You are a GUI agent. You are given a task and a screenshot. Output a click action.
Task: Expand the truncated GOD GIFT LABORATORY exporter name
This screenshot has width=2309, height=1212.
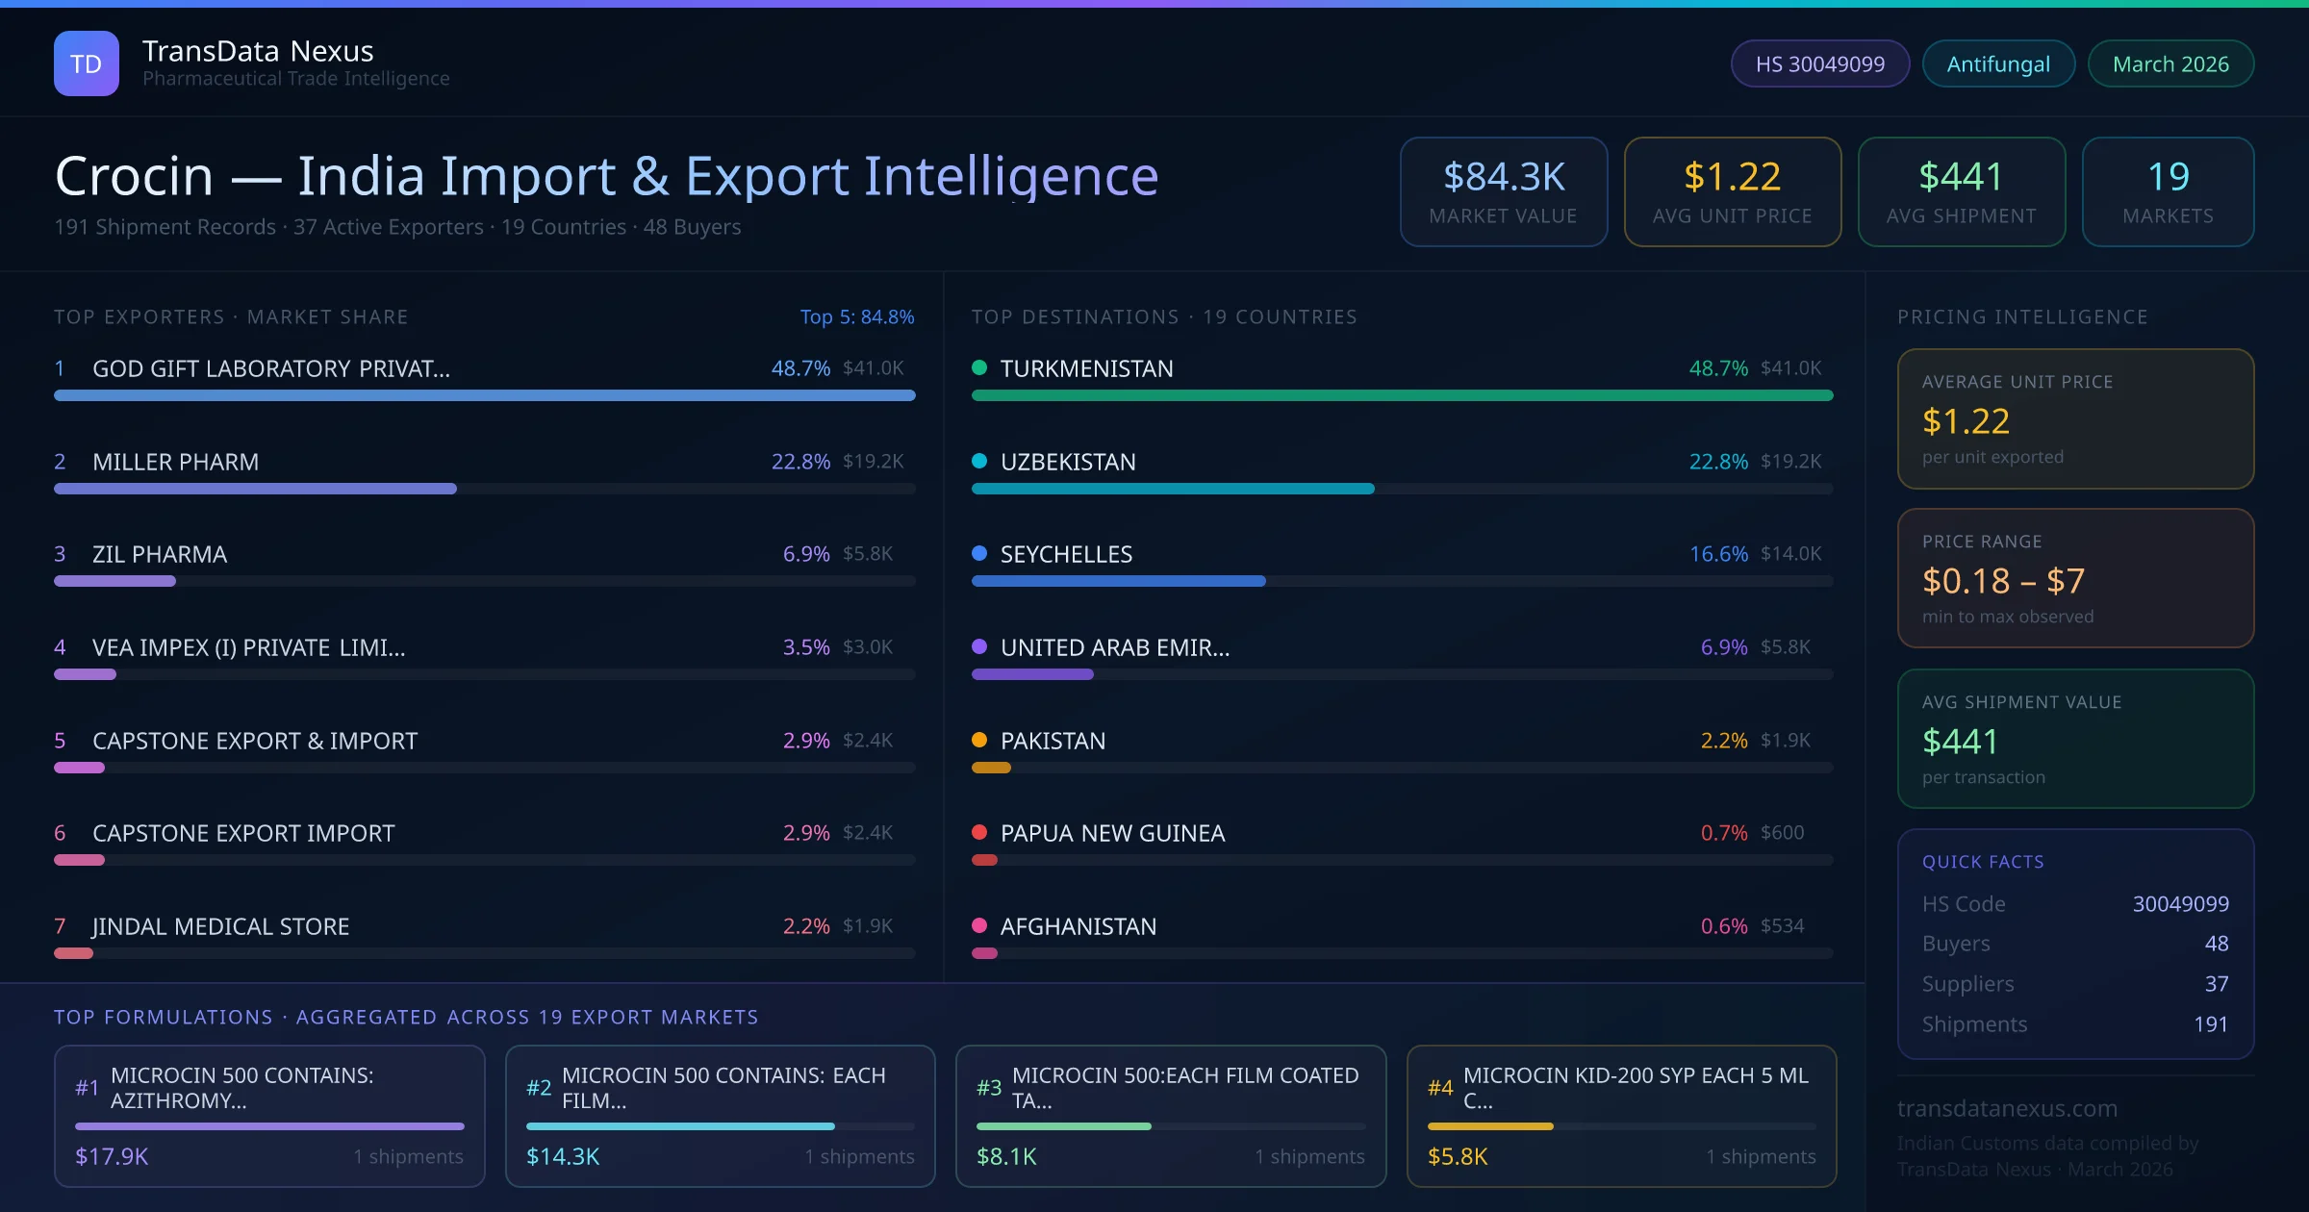[270, 367]
